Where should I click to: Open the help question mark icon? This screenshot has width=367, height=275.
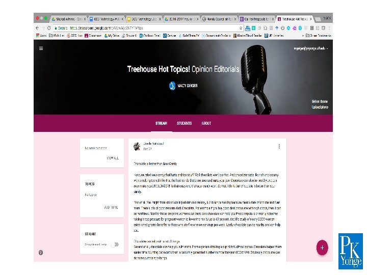[41, 253]
